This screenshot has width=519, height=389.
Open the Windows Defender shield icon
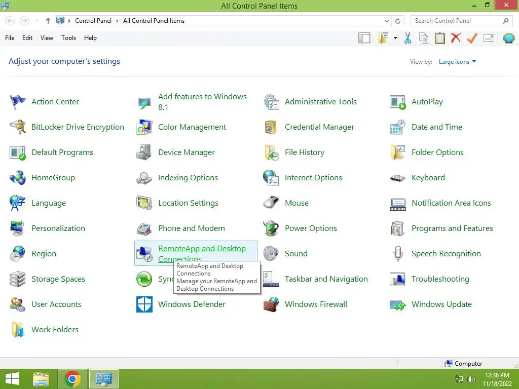tap(144, 304)
